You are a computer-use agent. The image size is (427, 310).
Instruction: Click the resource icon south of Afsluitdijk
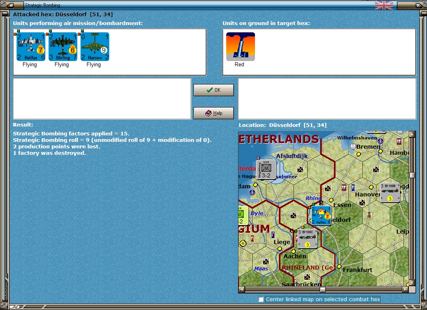(x=300, y=169)
